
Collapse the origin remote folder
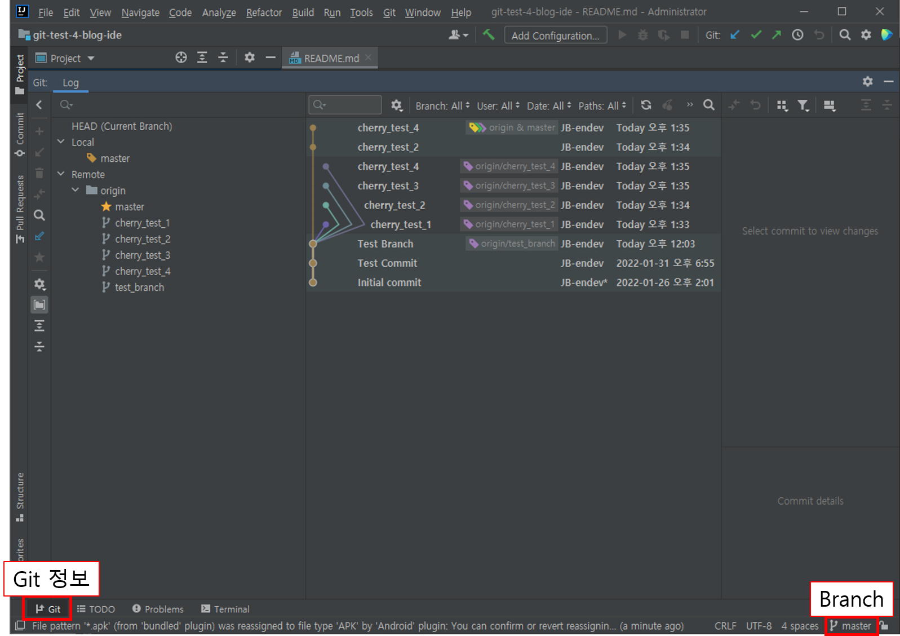[76, 191]
